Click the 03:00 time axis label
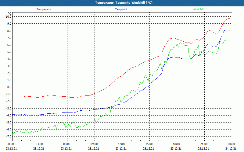 pyautogui.click(x=39, y=144)
